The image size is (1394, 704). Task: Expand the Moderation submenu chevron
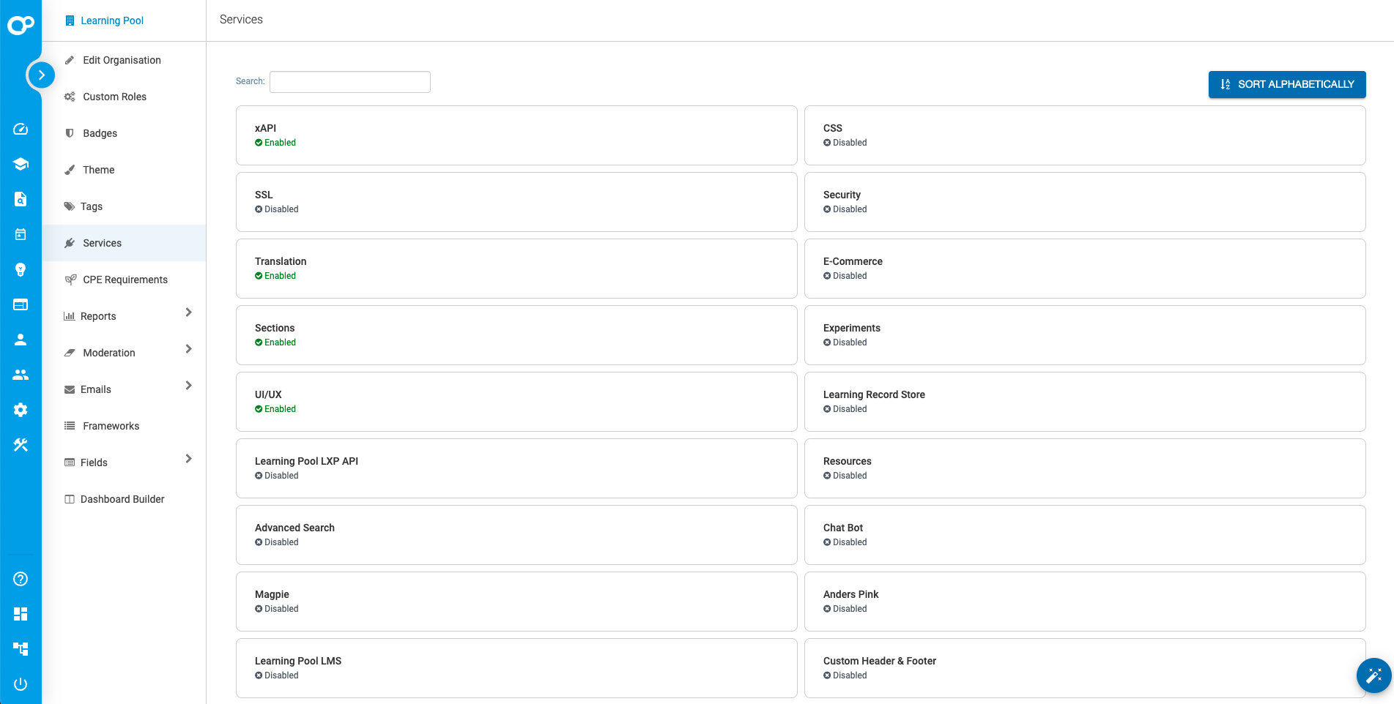point(188,349)
